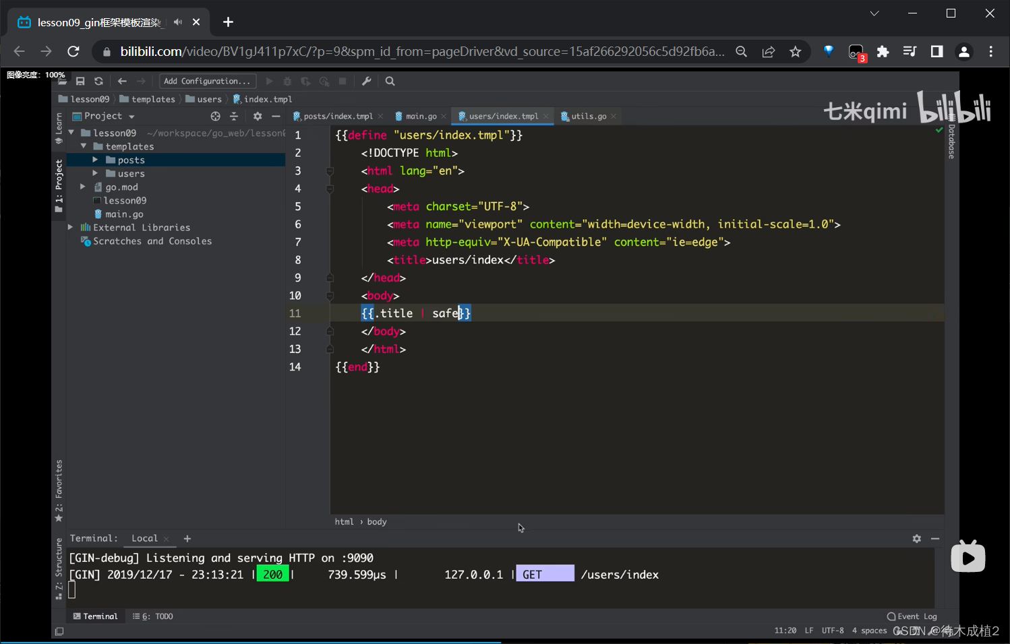Open the Event Log

[x=912, y=616]
